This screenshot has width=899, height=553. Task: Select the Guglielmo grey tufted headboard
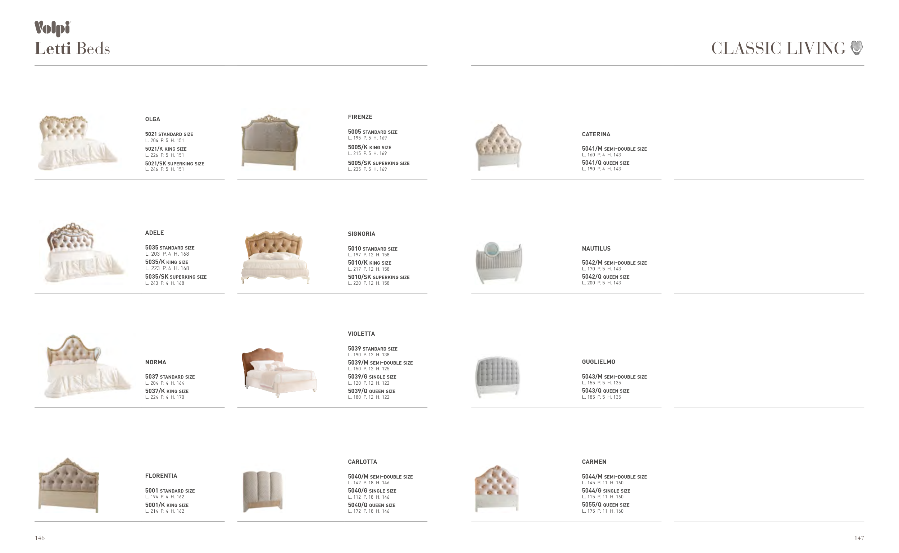pyautogui.click(x=498, y=377)
